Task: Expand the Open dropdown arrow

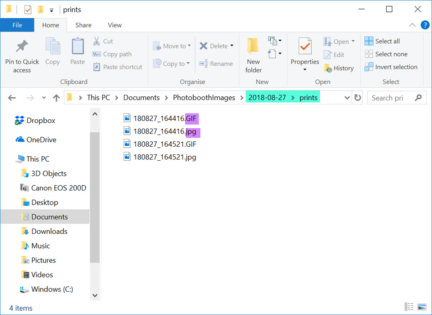Action: click(353, 41)
